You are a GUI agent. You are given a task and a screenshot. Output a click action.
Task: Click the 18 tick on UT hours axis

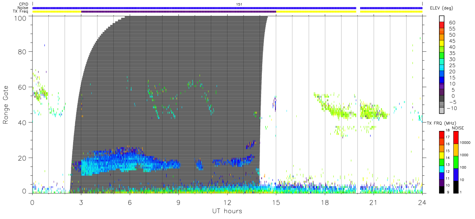pyautogui.click(x=325, y=202)
